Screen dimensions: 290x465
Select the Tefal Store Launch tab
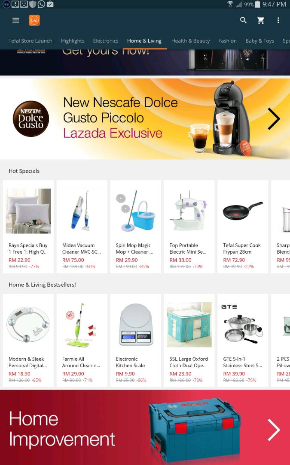pos(30,41)
